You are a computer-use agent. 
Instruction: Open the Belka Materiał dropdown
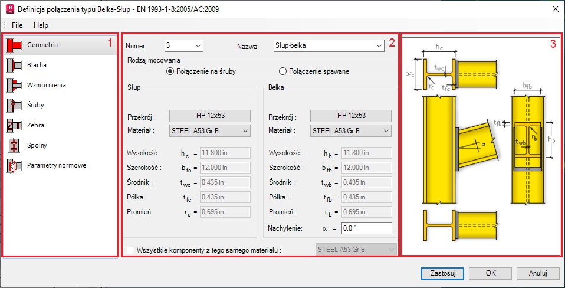click(x=350, y=131)
